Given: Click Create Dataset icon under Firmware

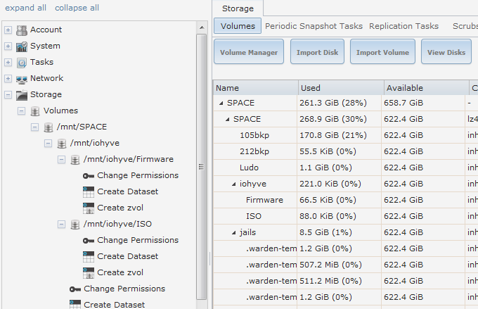Looking at the screenshot, I should [x=89, y=191].
